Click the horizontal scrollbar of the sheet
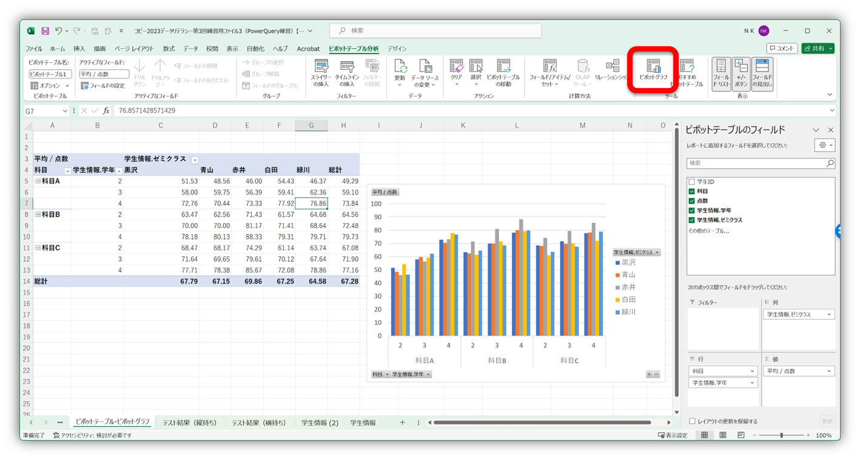Image resolution: width=860 pixels, height=460 pixels. point(542,422)
